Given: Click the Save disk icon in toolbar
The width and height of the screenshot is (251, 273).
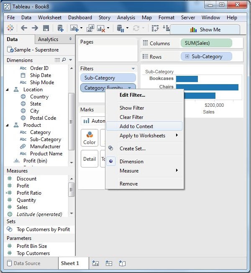Looking at the screenshot, I should point(46,28).
